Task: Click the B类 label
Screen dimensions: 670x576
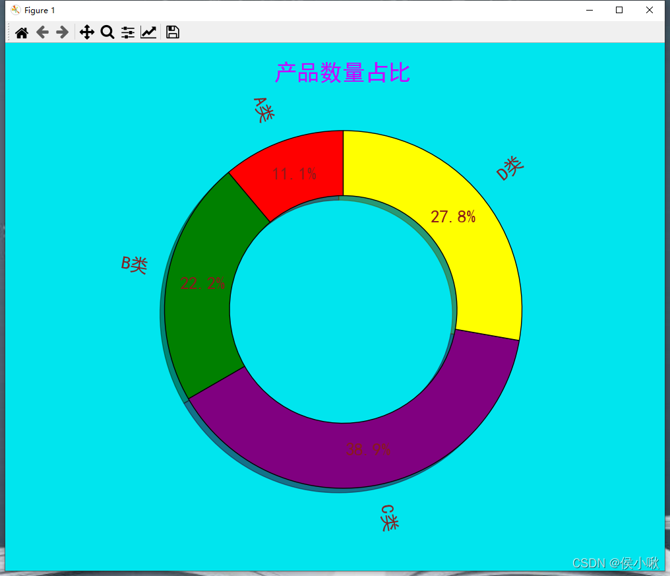Action: pyautogui.click(x=134, y=265)
